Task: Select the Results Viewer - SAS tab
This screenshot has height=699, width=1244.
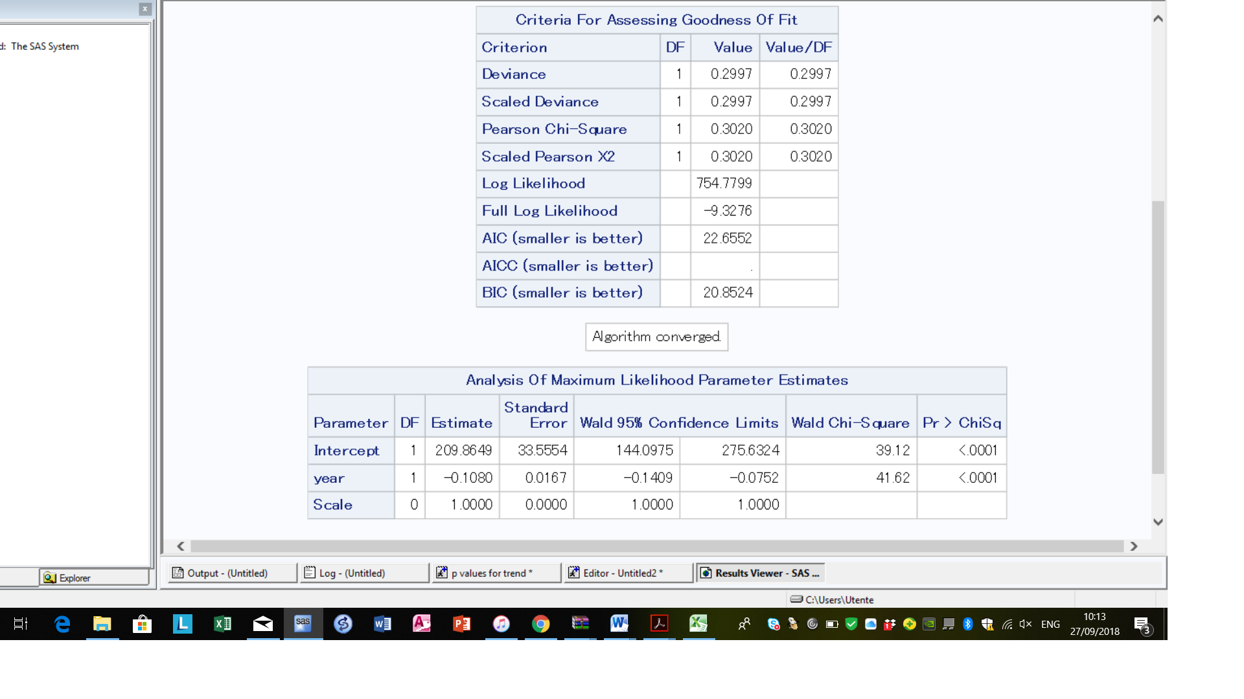Action: tap(761, 573)
